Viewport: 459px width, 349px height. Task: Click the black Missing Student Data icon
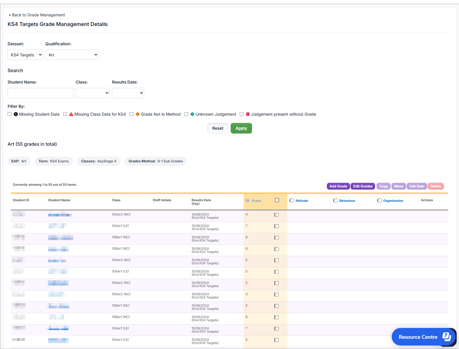pos(16,114)
